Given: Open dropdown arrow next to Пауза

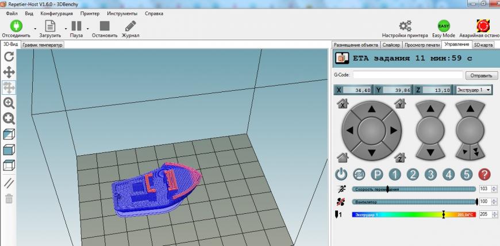Looking at the screenshot, I should tap(88, 28).
